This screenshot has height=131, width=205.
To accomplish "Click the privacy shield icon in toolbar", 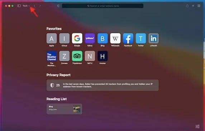I will 58,6.
